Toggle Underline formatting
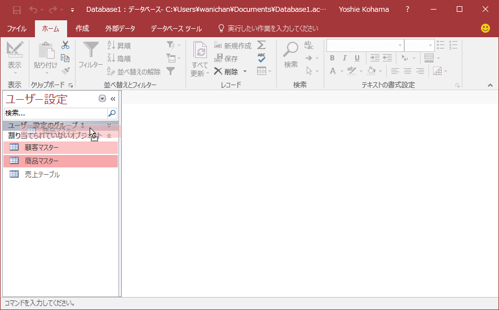Image resolution: width=499 pixels, height=310 pixels. 357,58
